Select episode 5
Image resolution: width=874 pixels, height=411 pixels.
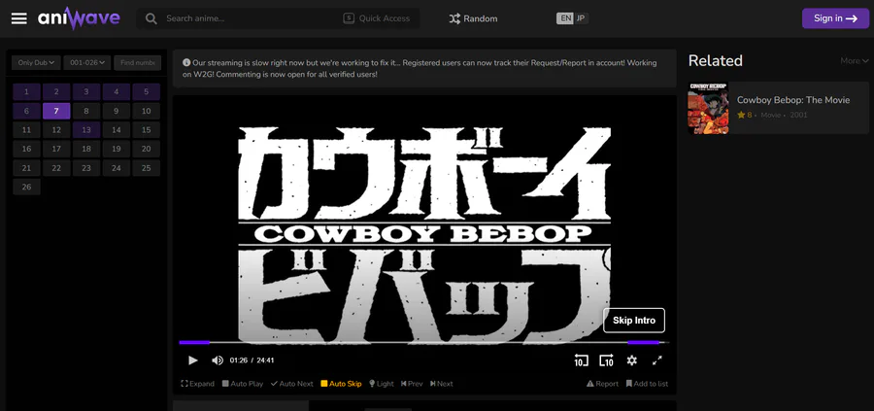pos(146,92)
